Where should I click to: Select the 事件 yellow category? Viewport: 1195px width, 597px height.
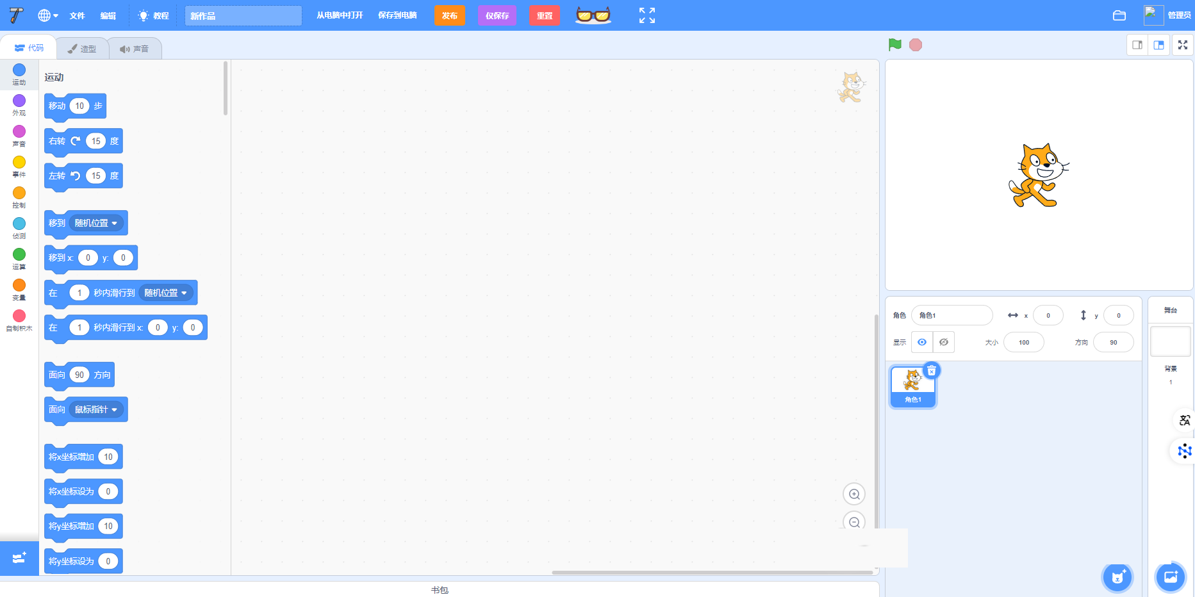(x=19, y=166)
